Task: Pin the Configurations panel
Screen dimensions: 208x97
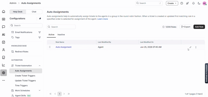Action: point(40,19)
